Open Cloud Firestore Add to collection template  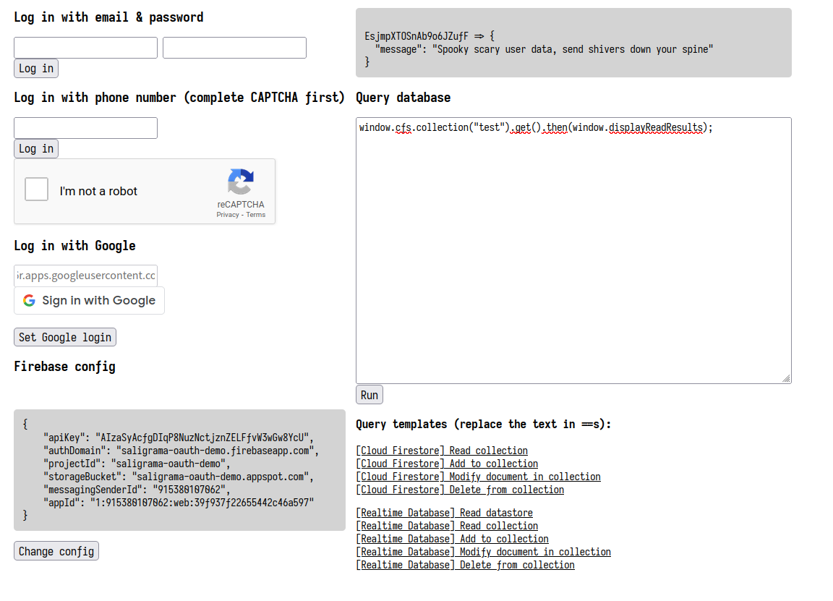click(447, 464)
